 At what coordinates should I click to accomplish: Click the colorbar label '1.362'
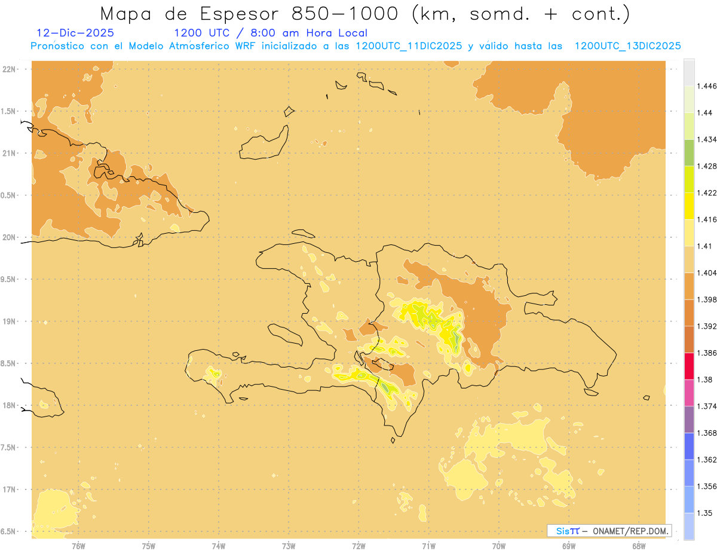707,460
